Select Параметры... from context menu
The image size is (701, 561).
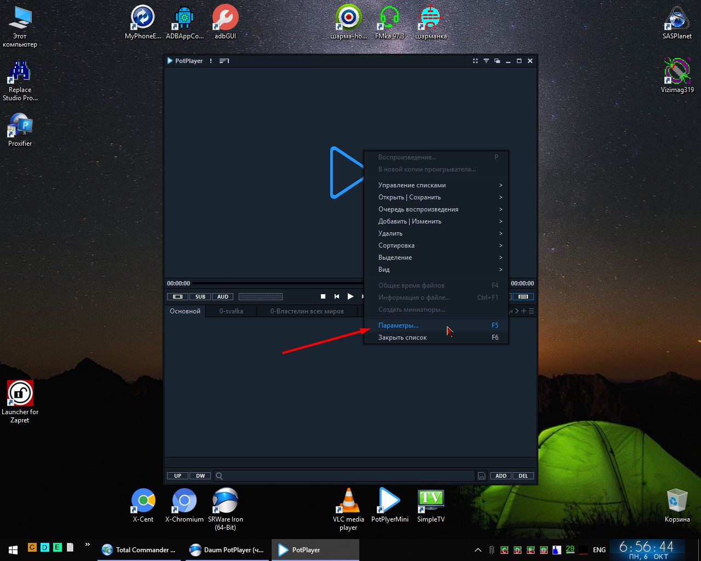pyautogui.click(x=398, y=325)
